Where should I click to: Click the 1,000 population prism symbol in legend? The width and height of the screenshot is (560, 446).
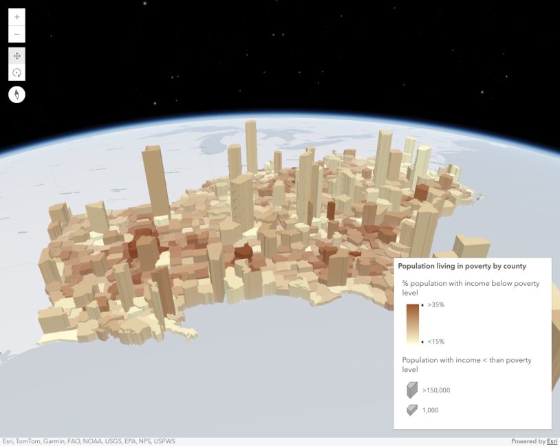411,410
